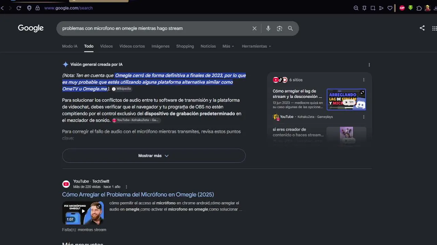Image resolution: width=437 pixels, height=245 pixels.
Task: Expand the AI overview with Mostrar más
Action: (x=154, y=156)
